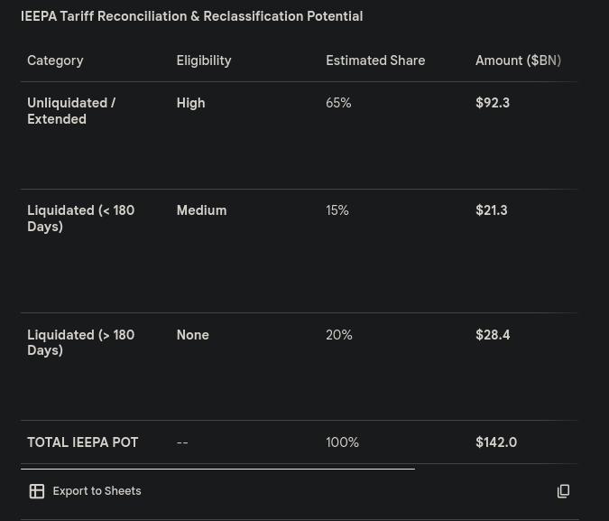The height and width of the screenshot is (521, 609).
Task: Click the Category column header
Action: pyautogui.click(x=55, y=60)
